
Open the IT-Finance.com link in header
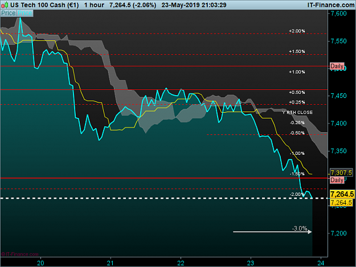[x=331, y=5]
